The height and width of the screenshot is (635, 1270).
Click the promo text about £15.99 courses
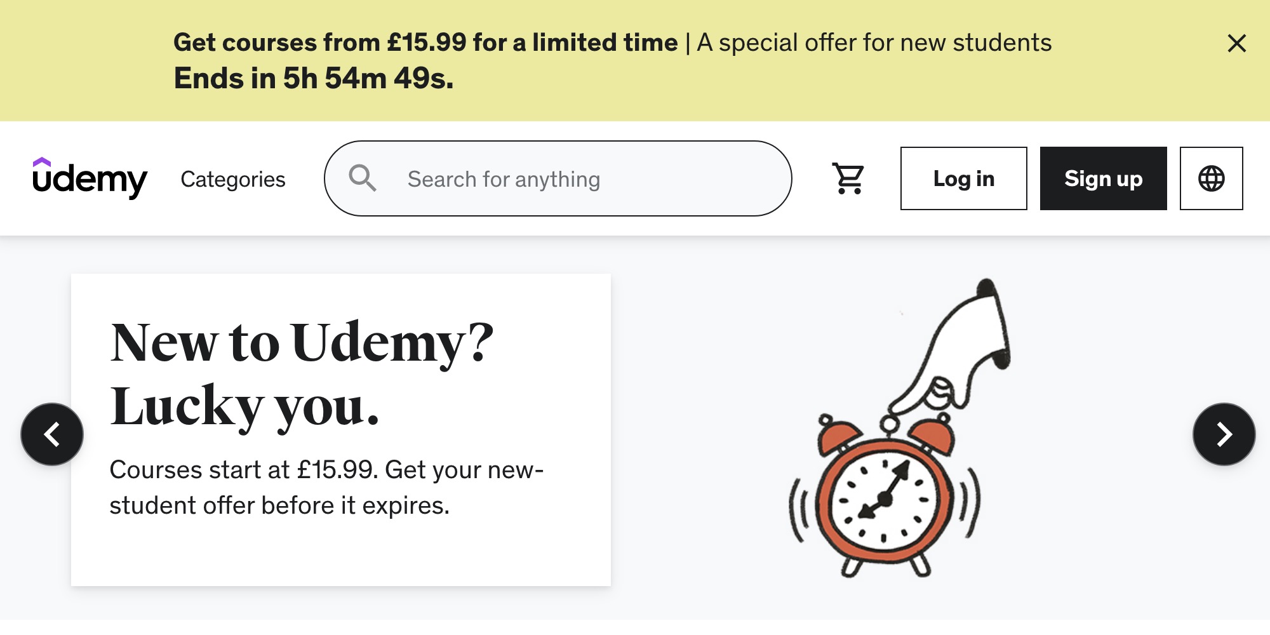pyautogui.click(x=326, y=488)
